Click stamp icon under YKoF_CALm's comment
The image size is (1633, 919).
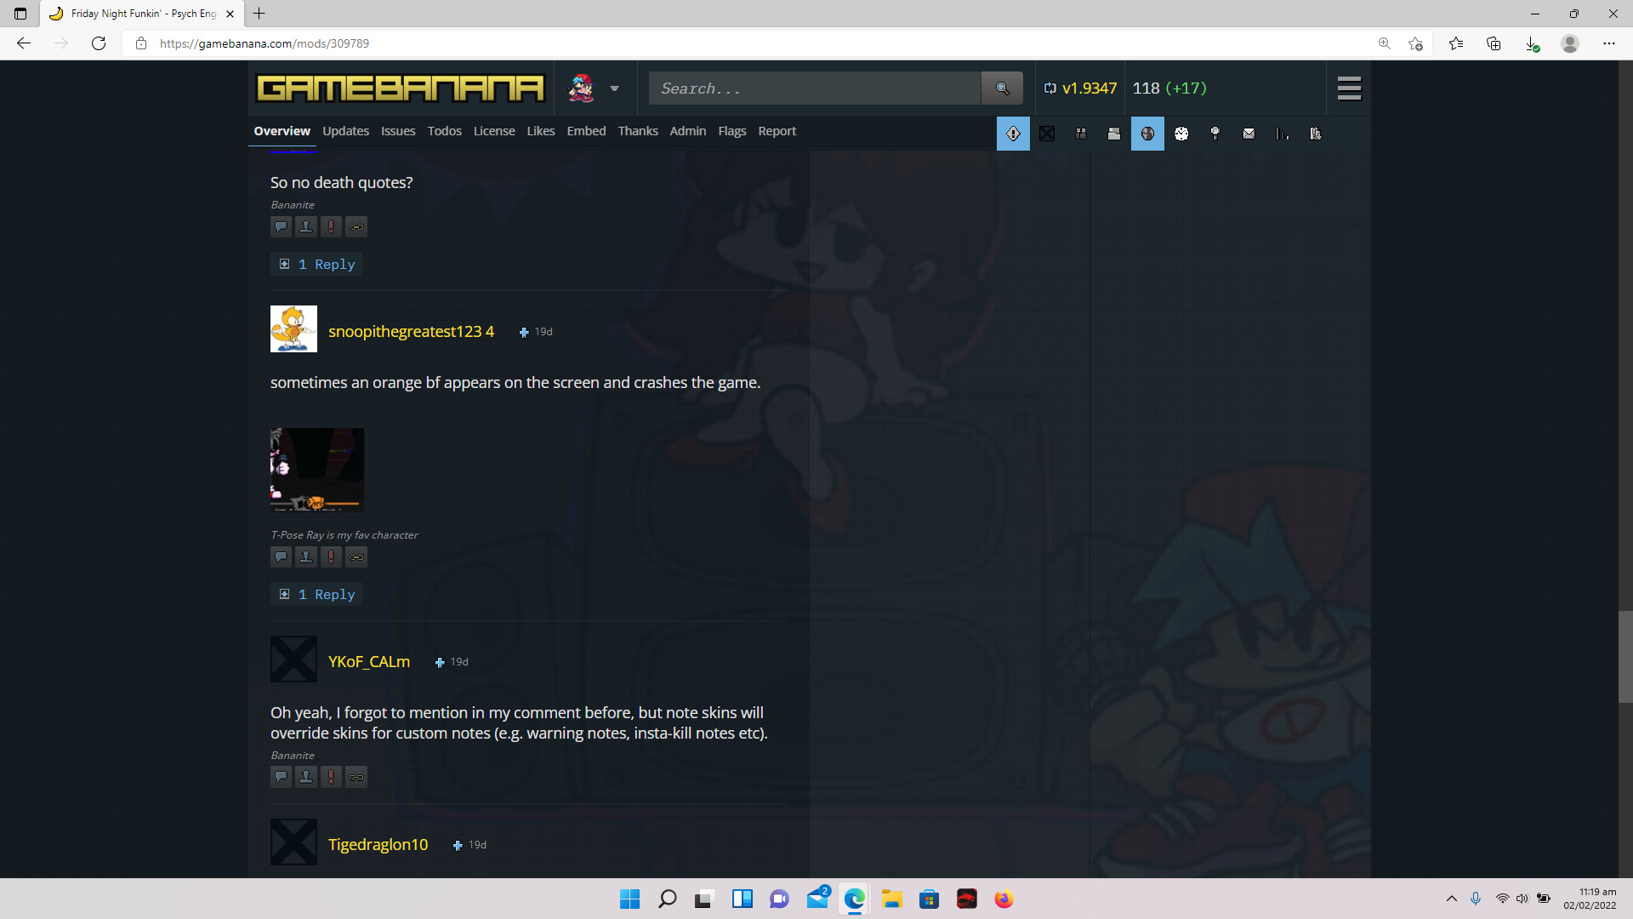pos(306,777)
